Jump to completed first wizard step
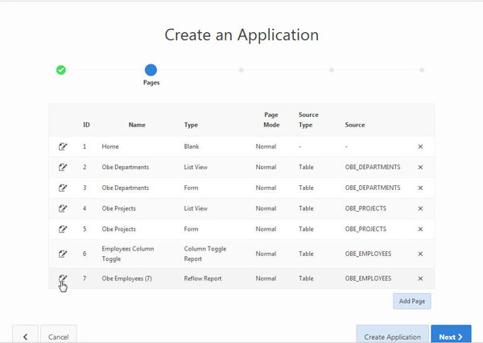The image size is (483, 343). 61,70
